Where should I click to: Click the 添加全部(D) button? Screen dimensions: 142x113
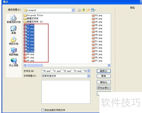(x=104, y=88)
